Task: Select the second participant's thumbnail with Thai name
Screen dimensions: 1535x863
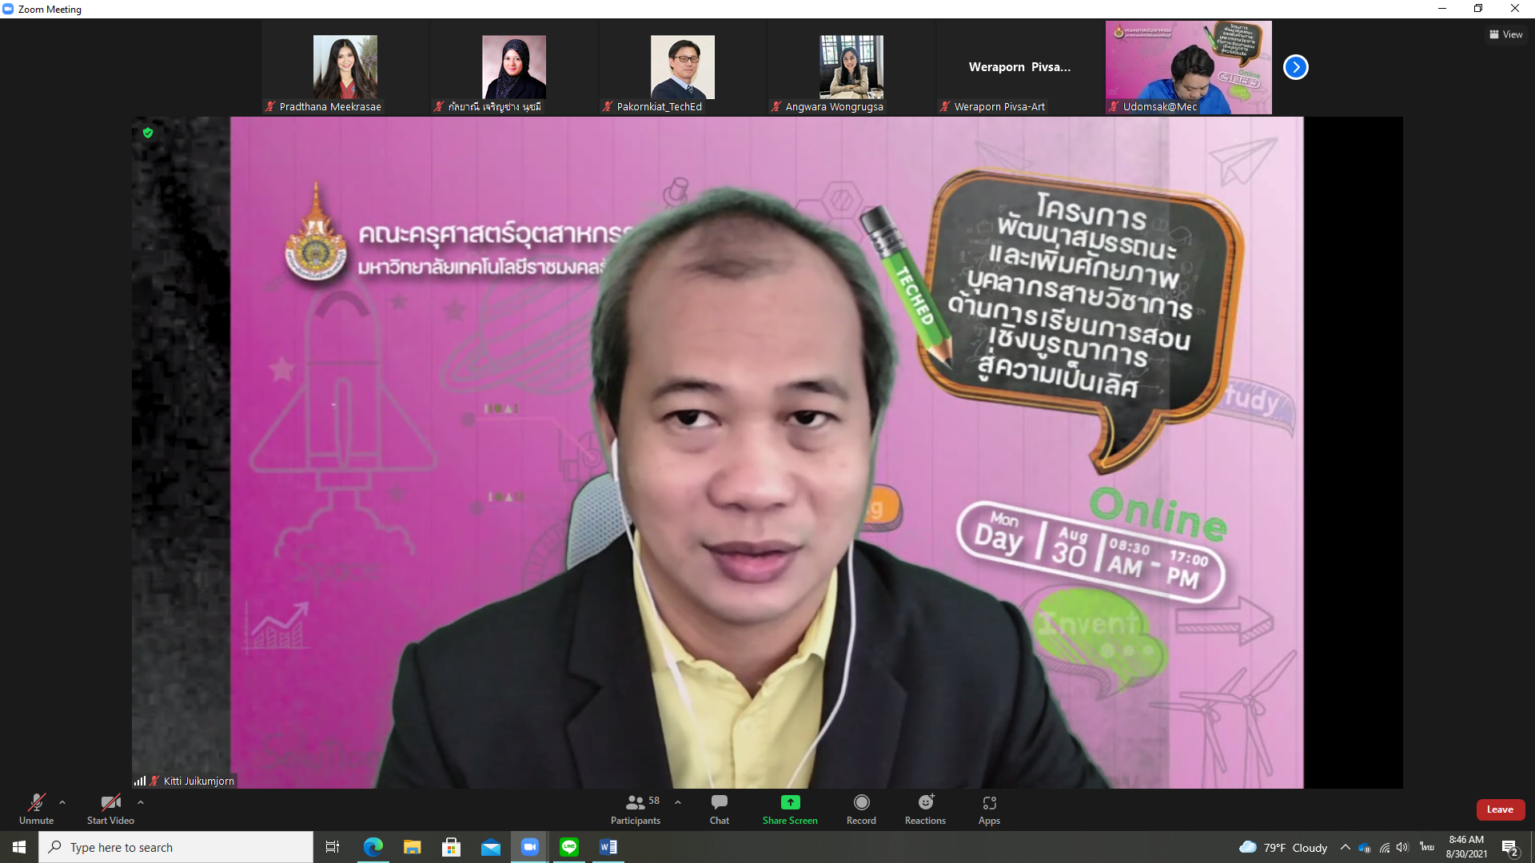Action: click(514, 67)
